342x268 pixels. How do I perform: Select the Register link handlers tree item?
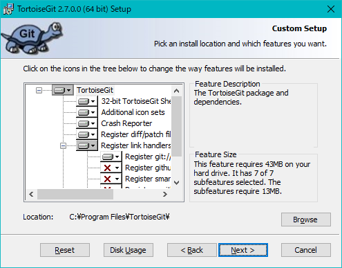click(136, 145)
